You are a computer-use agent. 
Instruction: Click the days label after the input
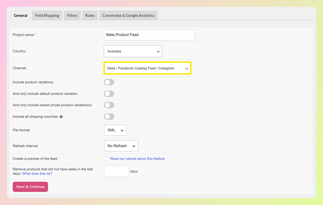click(x=134, y=172)
